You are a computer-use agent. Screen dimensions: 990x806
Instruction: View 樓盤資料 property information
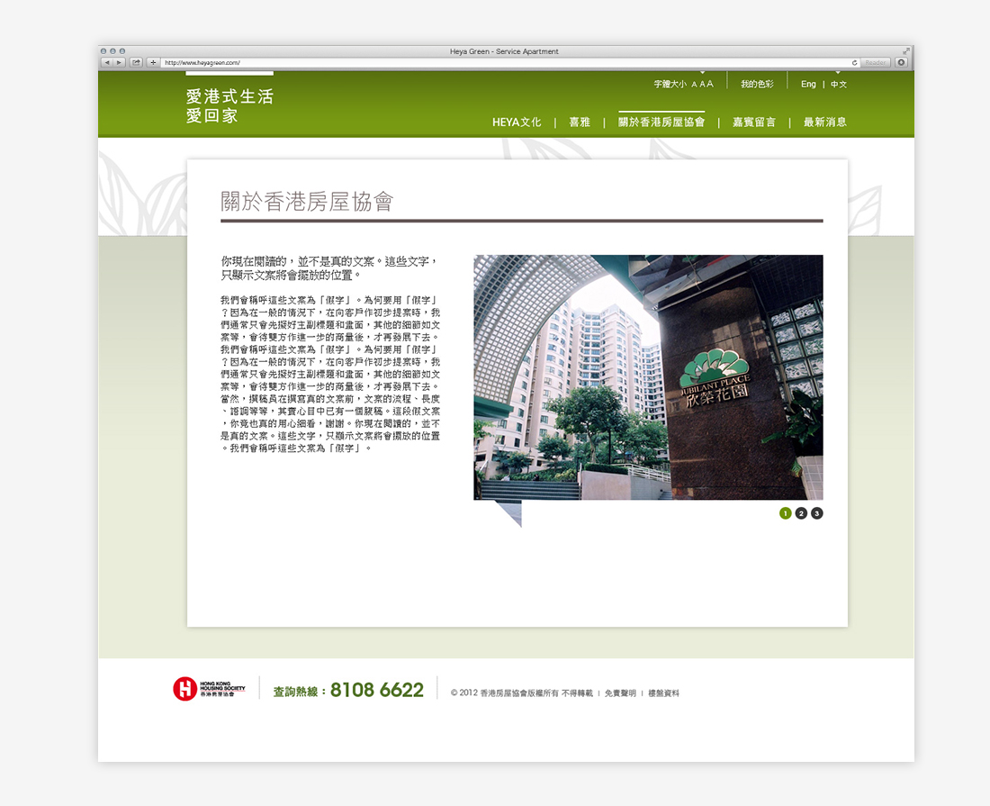(x=664, y=692)
